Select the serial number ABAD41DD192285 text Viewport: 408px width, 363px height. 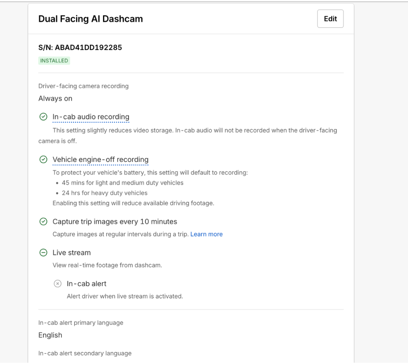coord(88,47)
